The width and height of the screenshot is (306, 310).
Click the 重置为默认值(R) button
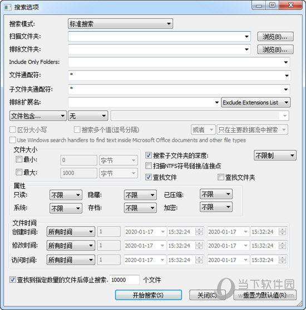pos(265,295)
